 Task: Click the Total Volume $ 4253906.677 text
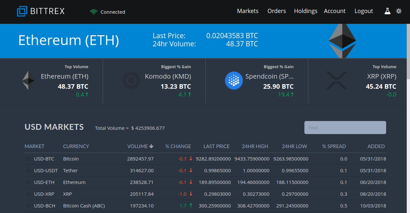[x=130, y=128]
